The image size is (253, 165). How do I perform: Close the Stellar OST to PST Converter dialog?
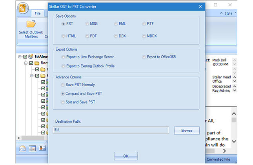pos(200,7)
